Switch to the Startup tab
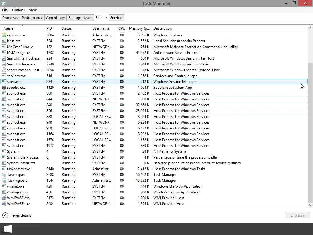The image size is (313, 235). click(74, 17)
